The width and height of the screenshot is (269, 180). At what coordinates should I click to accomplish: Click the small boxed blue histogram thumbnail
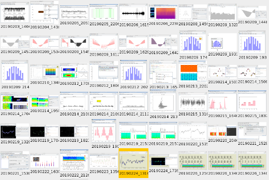222,42
